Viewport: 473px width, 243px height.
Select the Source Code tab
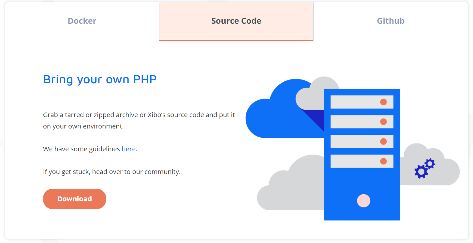(x=236, y=21)
